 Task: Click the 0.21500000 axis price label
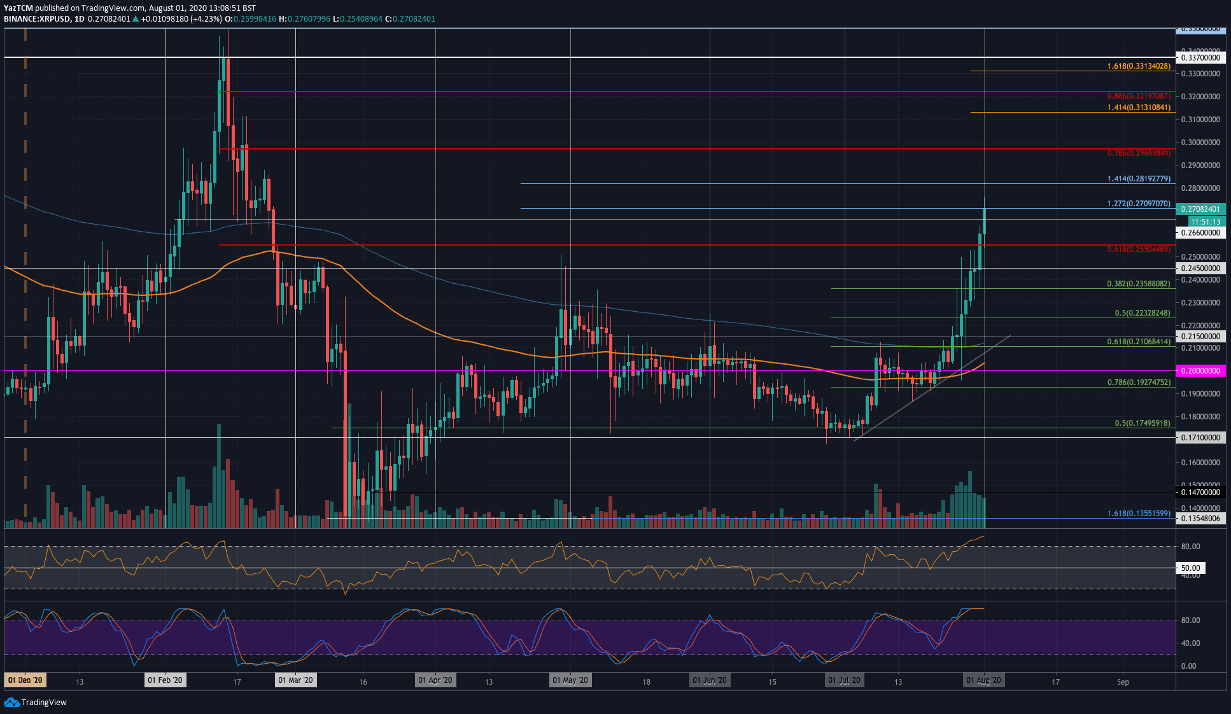pos(1200,336)
